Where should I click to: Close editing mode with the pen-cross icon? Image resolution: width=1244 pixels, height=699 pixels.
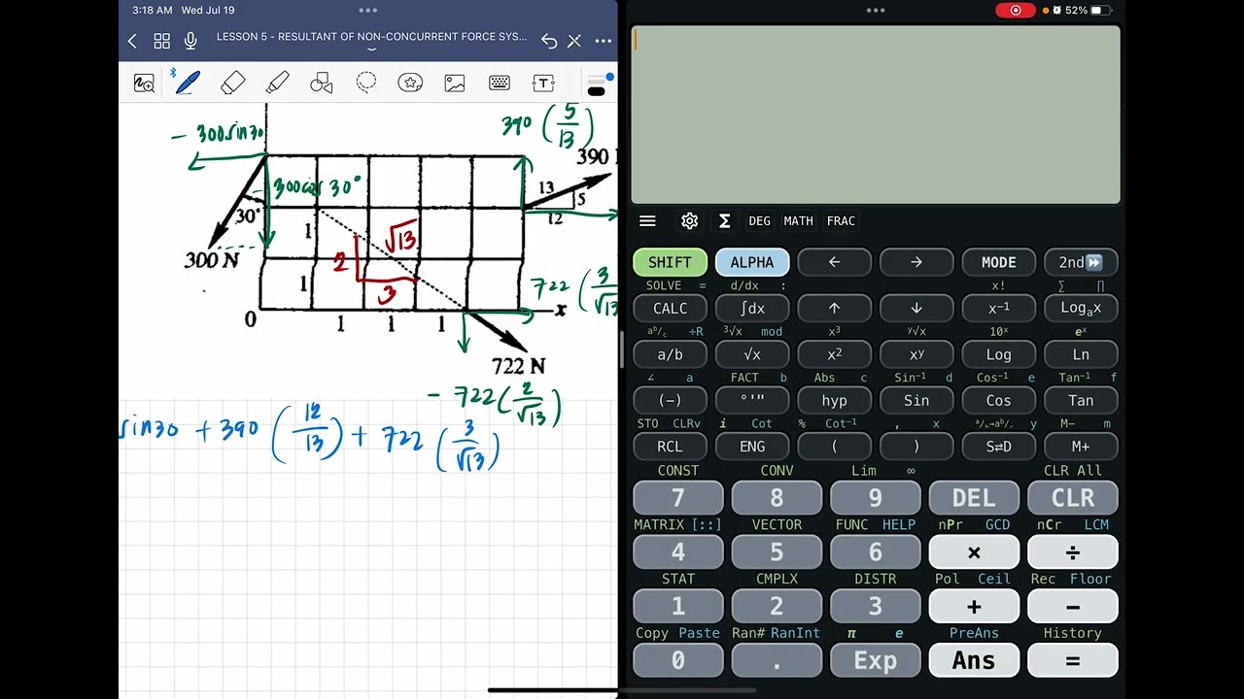pos(574,41)
